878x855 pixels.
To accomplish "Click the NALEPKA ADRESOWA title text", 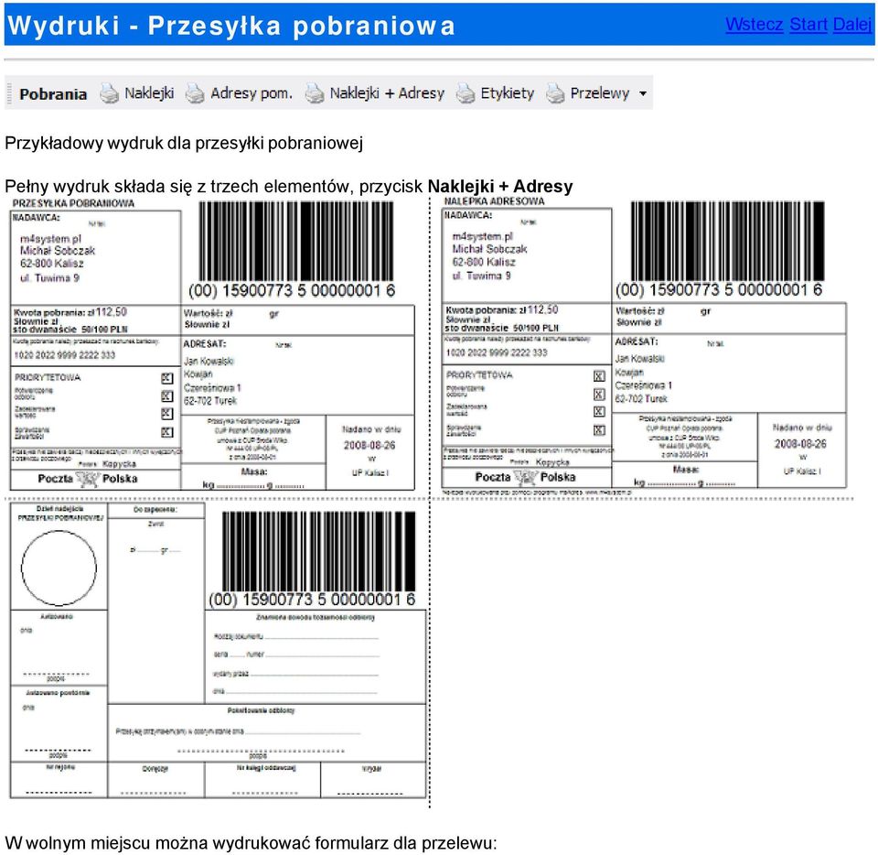I will [494, 201].
